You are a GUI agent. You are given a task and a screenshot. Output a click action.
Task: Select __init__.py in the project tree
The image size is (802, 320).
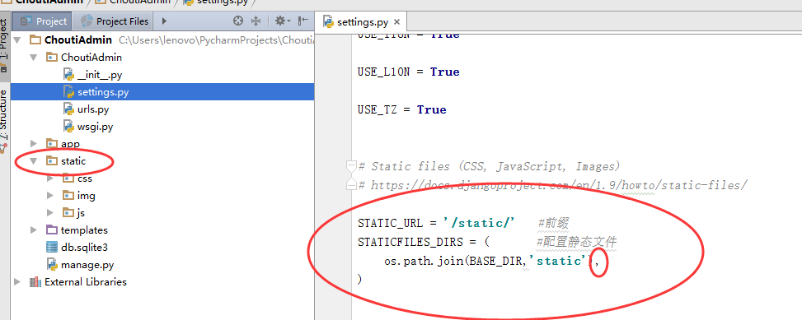[x=100, y=75]
